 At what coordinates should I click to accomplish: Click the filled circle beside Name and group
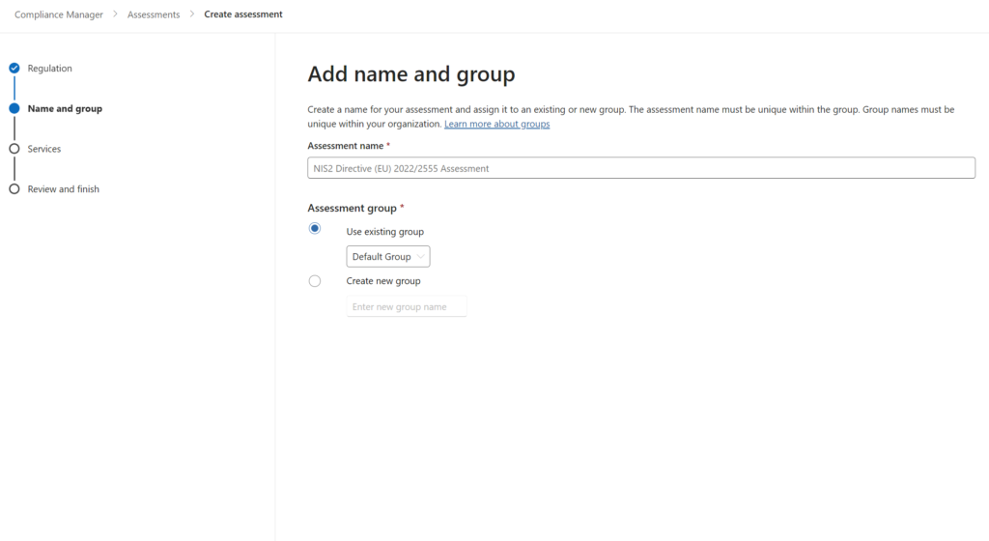(x=14, y=109)
